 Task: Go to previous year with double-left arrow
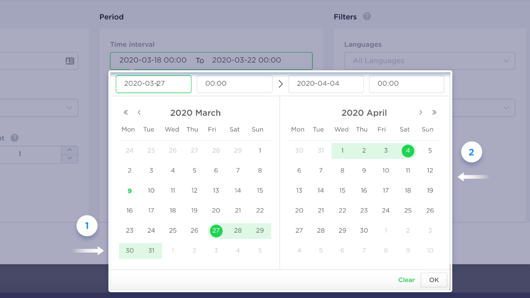coord(126,113)
